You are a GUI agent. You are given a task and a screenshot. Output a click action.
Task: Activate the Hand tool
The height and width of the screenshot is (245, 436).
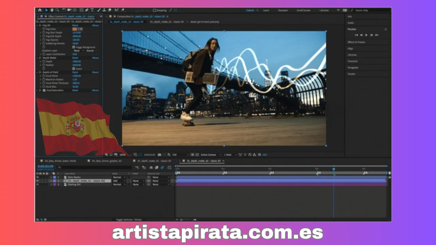pyautogui.click(x=51, y=10)
